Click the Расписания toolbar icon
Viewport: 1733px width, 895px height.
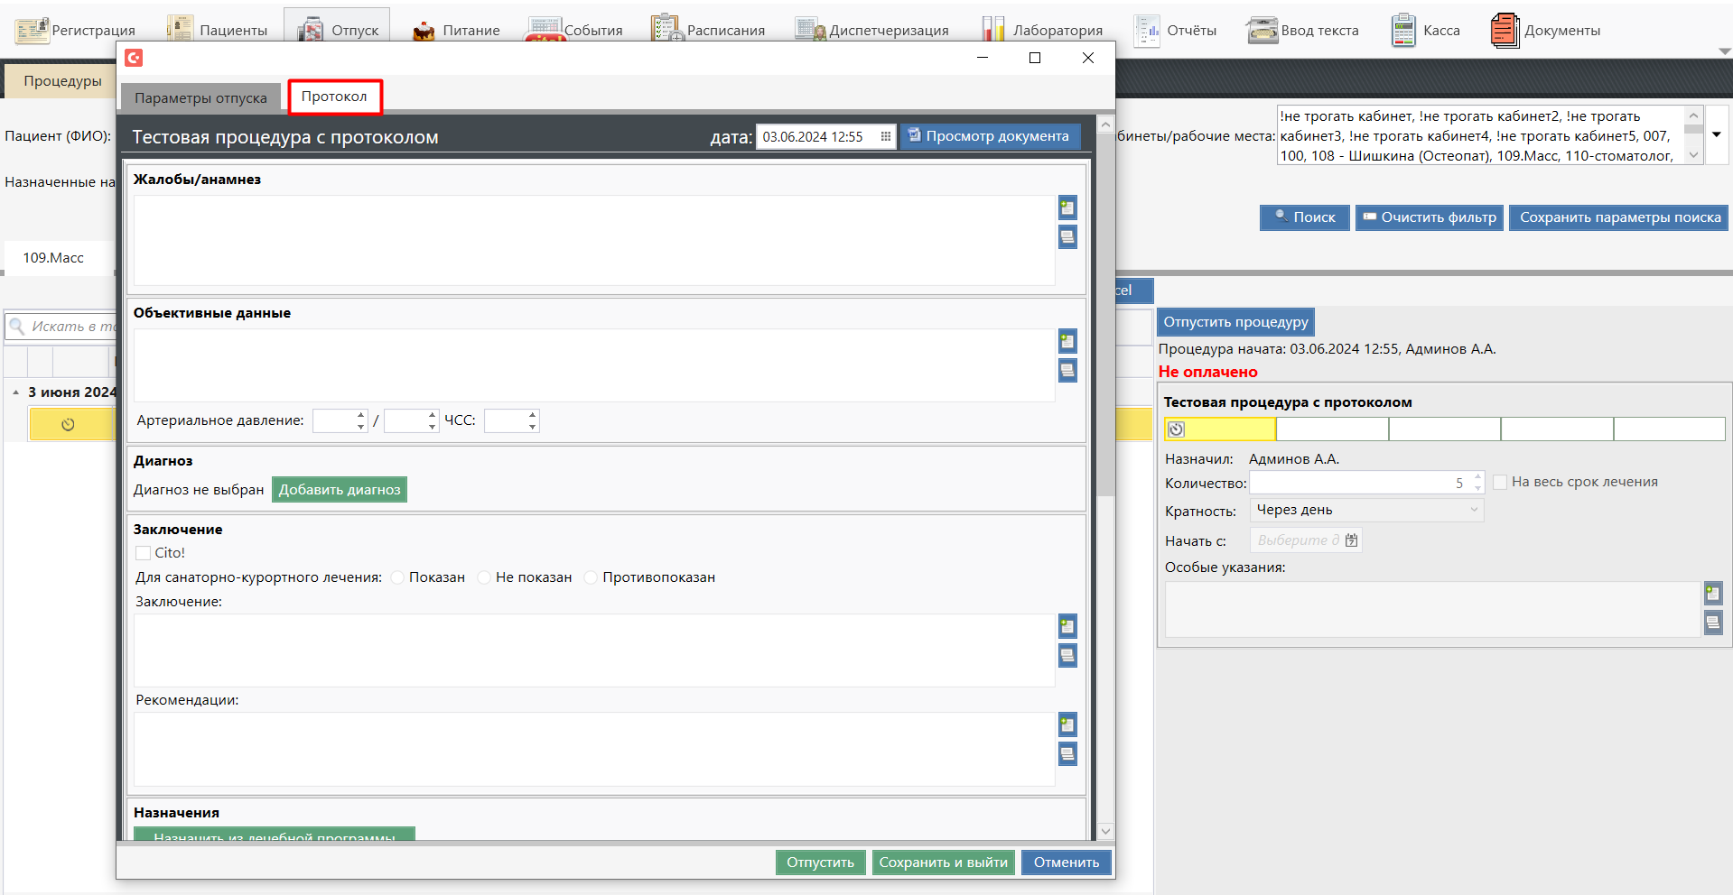coord(666,30)
